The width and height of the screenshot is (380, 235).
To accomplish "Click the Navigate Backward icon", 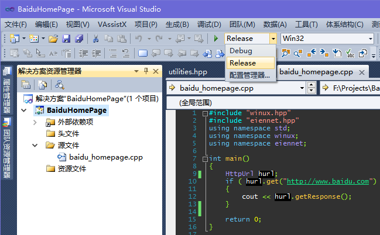I will (x=180, y=39).
